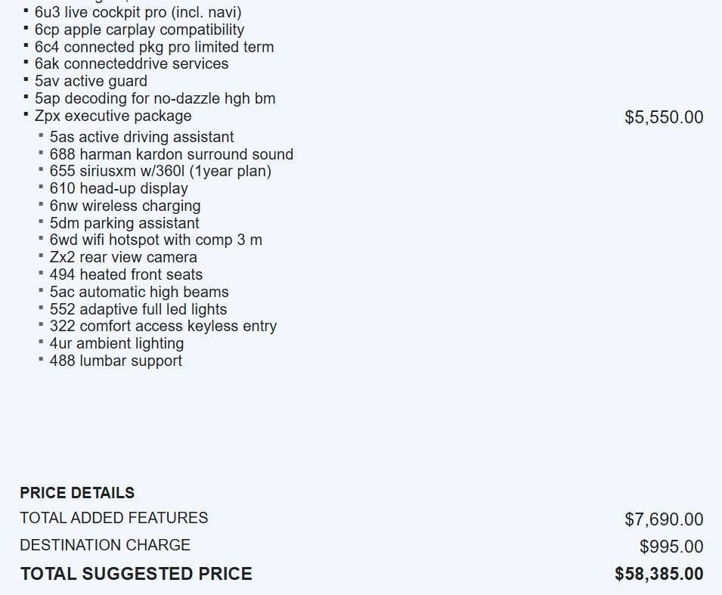Click 688 harman kardon surround sound
The height and width of the screenshot is (595, 722).
pyautogui.click(x=171, y=154)
